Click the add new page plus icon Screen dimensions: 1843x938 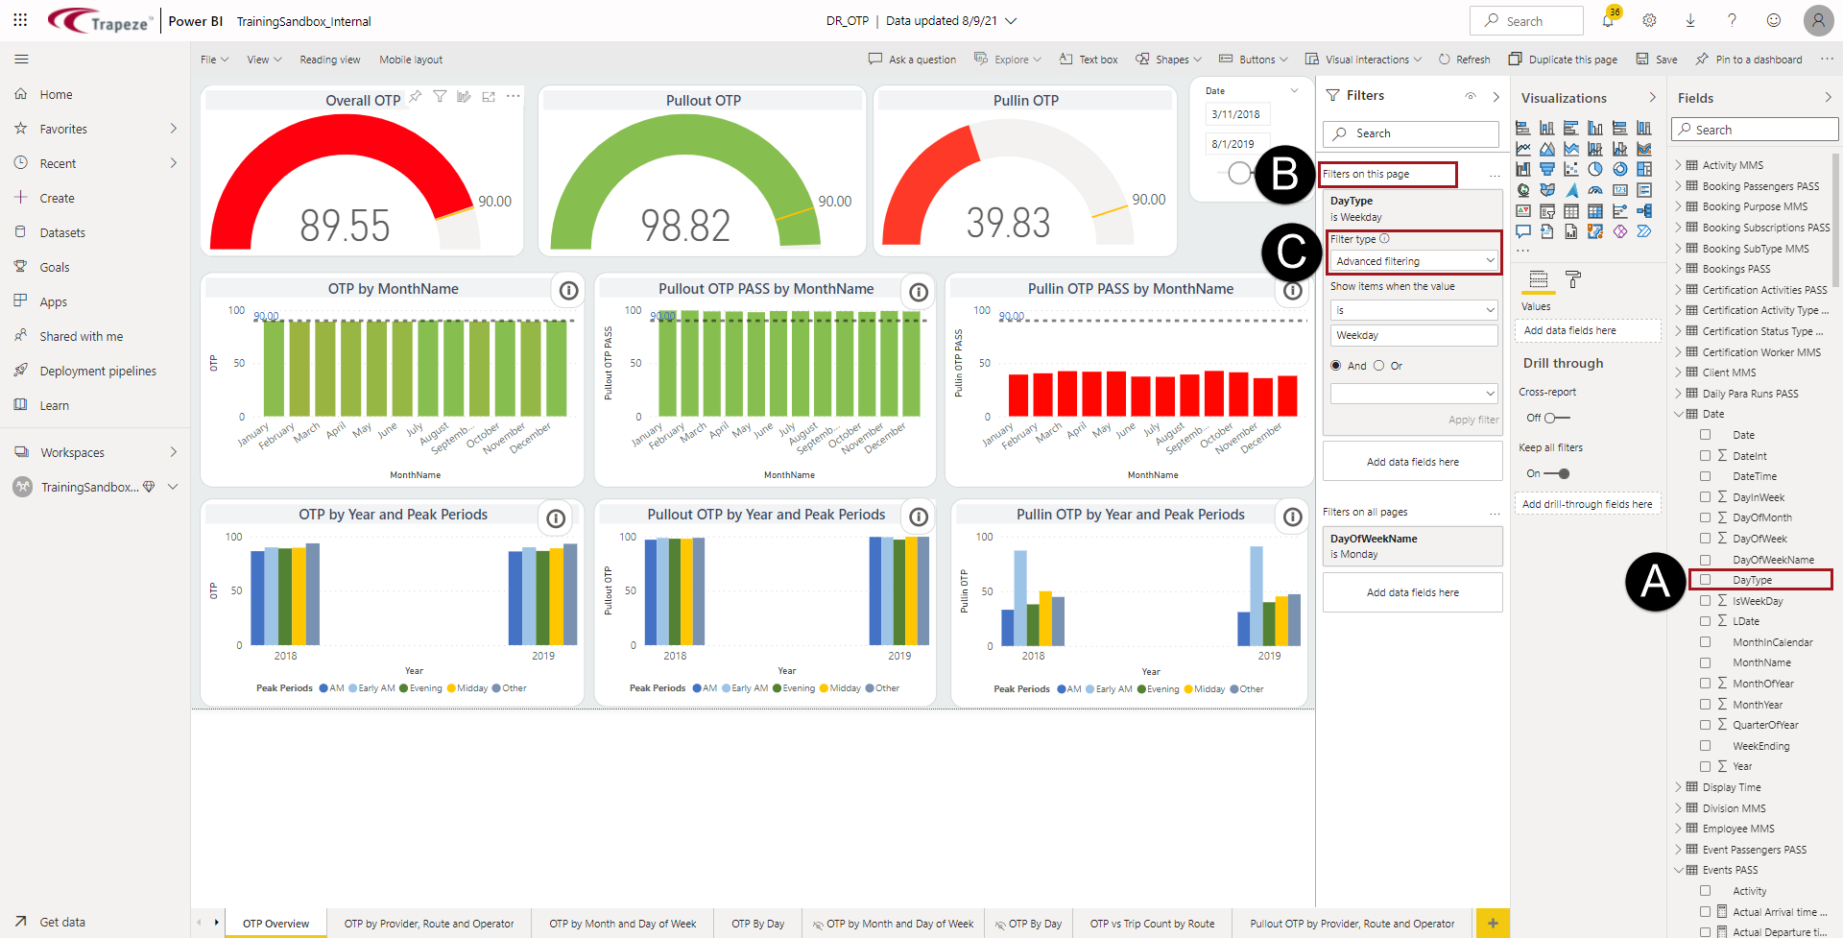1493,924
